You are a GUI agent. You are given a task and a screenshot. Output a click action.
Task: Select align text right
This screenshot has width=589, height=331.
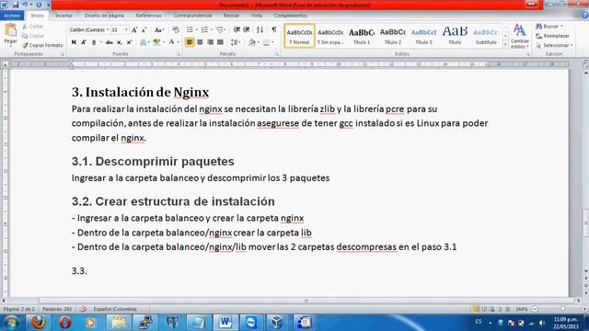tap(210, 42)
